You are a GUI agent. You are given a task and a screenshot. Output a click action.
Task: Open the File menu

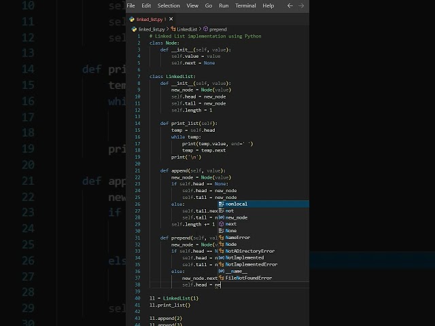[x=130, y=5]
